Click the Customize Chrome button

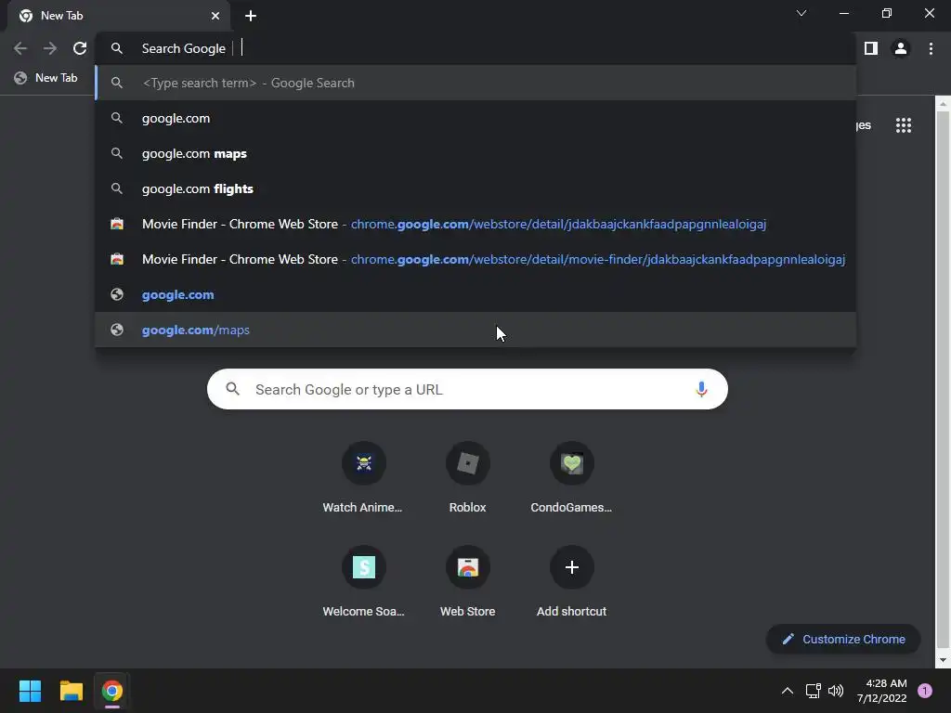click(x=843, y=639)
